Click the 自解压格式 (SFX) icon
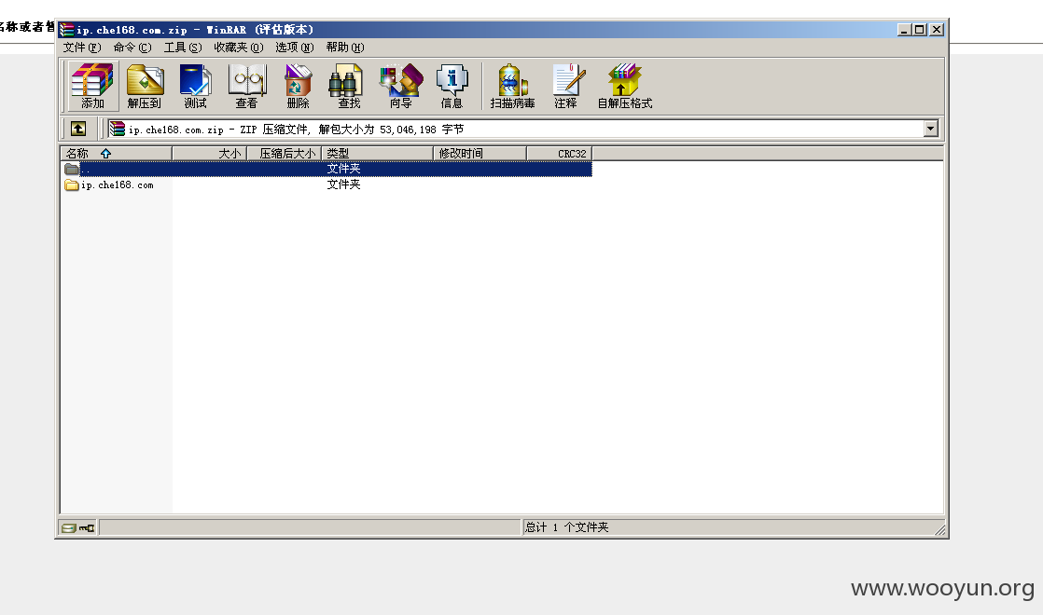The height and width of the screenshot is (615, 1043). pyautogui.click(x=625, y=86)
